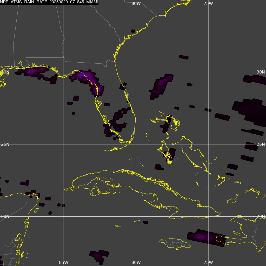The image size is (266, 266).
Task: Select the 25N label on the left edge
Action: pyautogui.click(x=5, y=144)
